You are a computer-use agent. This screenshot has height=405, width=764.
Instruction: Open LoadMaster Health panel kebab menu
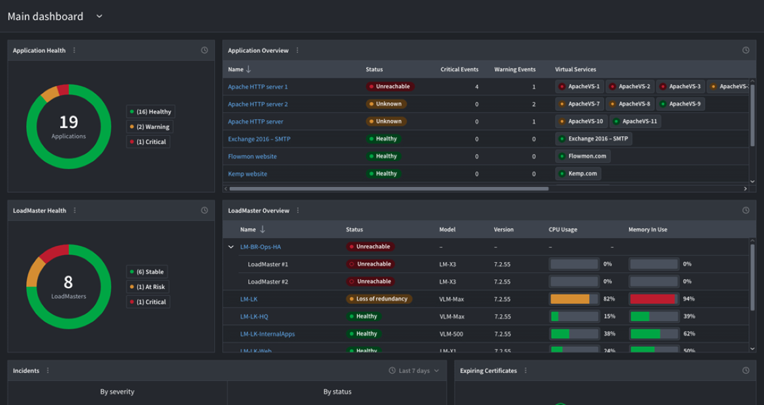pos(75,211)
